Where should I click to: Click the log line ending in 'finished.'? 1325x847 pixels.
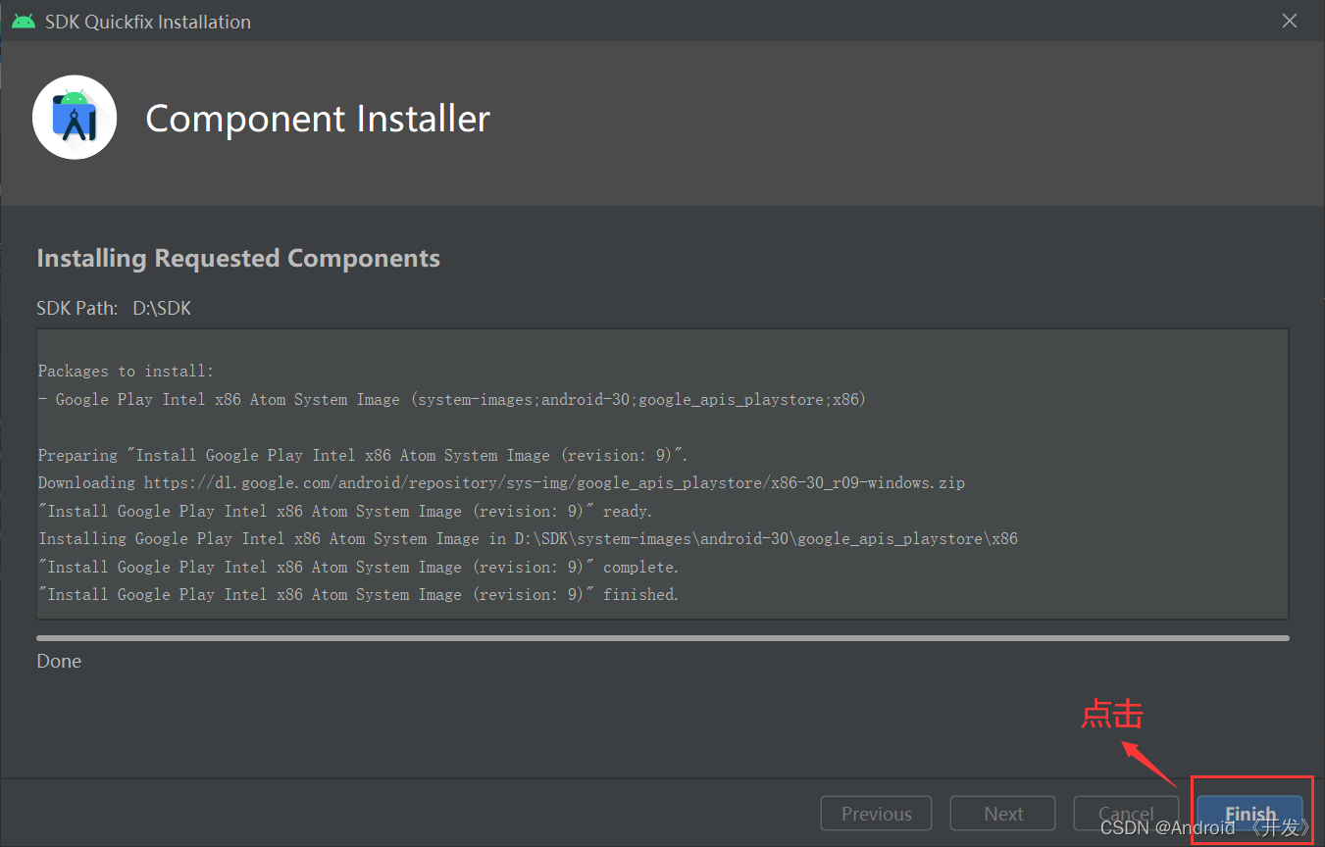[x=359, y=594]
